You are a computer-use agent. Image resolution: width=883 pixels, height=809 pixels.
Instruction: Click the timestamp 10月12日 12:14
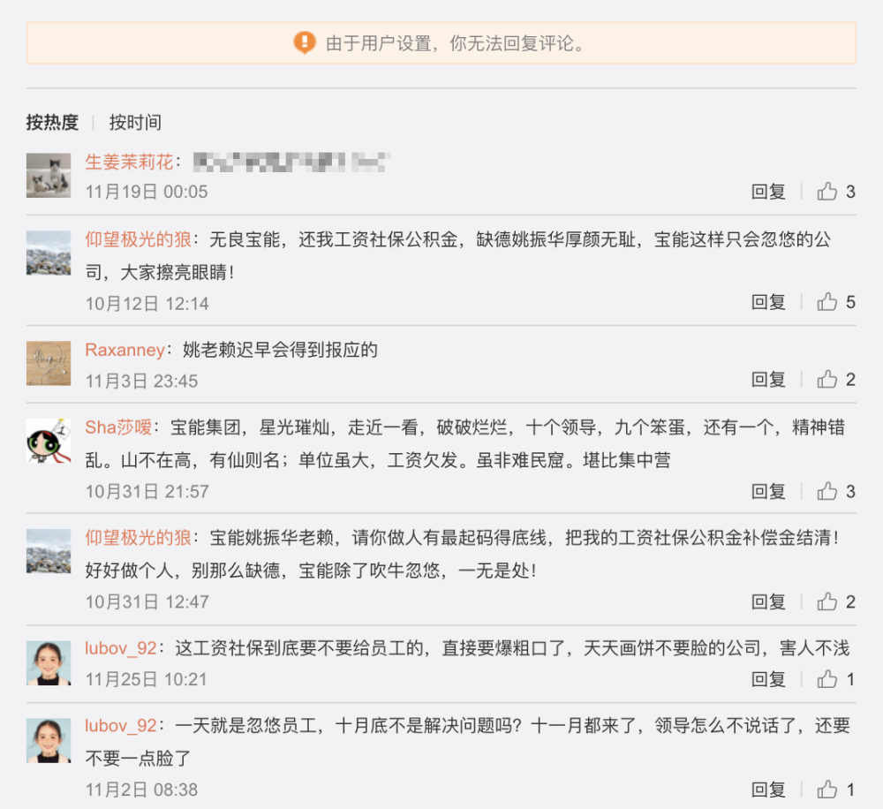(147, 304)
